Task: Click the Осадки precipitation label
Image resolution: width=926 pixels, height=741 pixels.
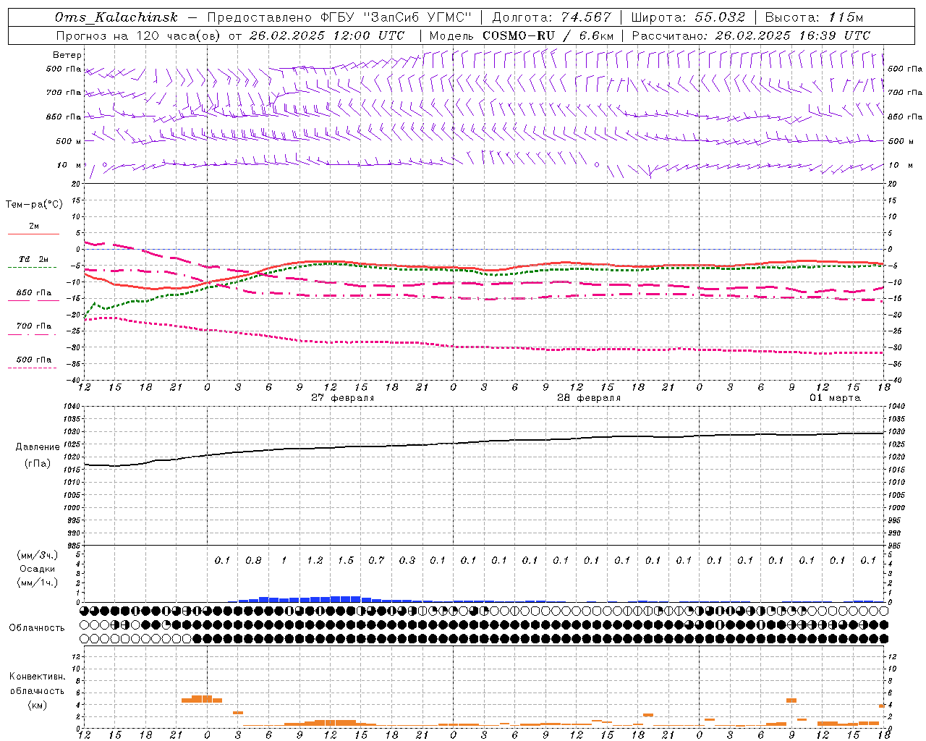Action: tap(38, 569)
